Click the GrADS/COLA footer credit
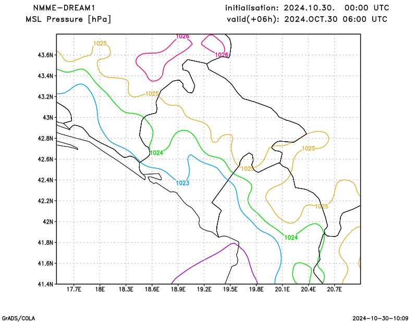Image resolution: width=417 pixels, height=322 pixels. [x=18, y=318]
